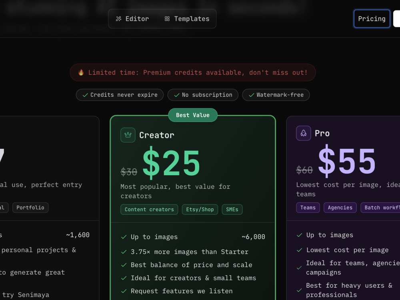Click the crossed-out $60 price
The height and width of the screenshot is (300, 400).
[x=304, y=170]
